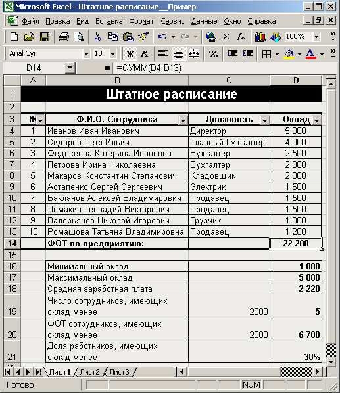340x393 pixels.
Task: Open the Оклад filter dropdown
Action: coord(317,120)
